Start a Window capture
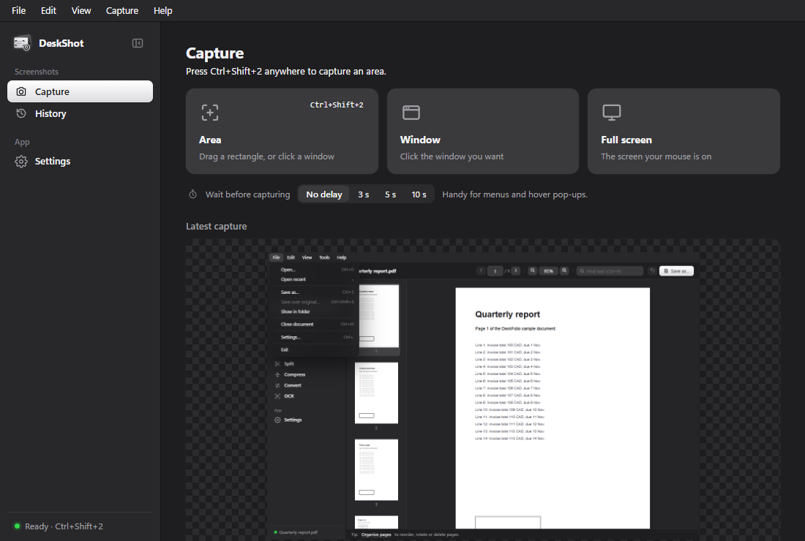 (482, 131)
